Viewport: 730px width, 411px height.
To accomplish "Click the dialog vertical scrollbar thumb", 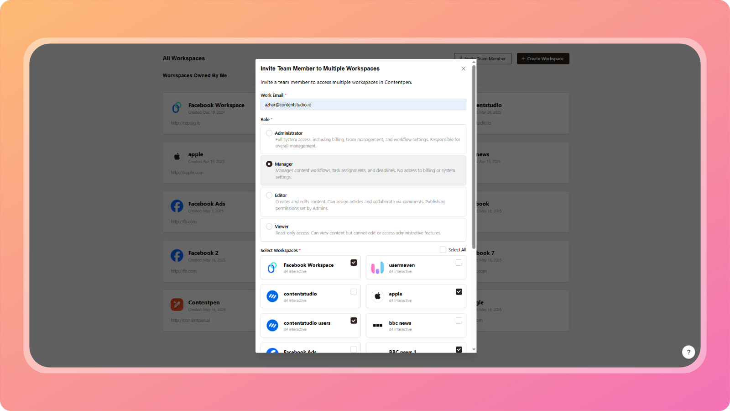I will click(x=474, y=157).
